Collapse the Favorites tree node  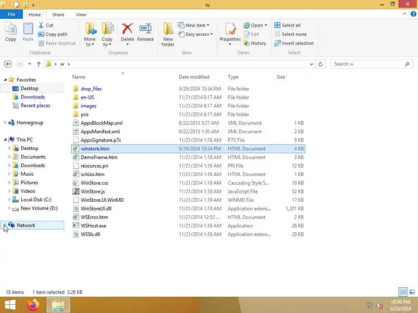5,79
